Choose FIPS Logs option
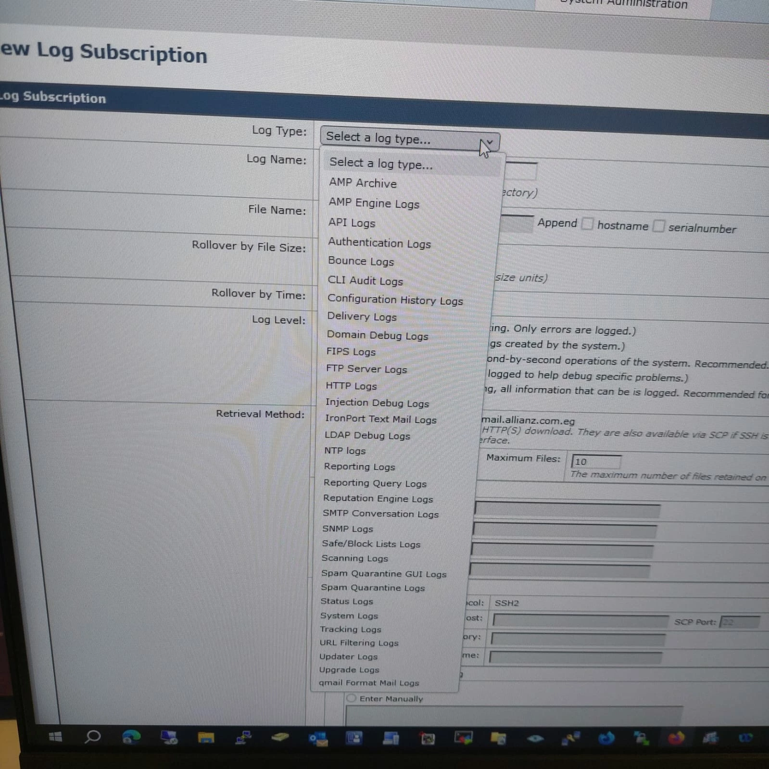The width and height of the screenshot is (769, 769). [x=351, y=352]
